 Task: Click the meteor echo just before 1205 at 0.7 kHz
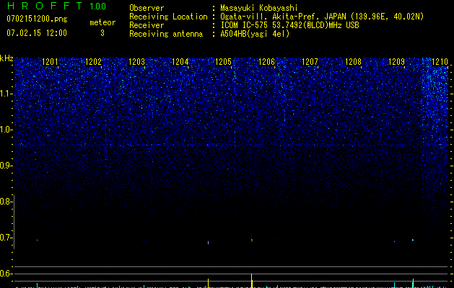point(208,243)
